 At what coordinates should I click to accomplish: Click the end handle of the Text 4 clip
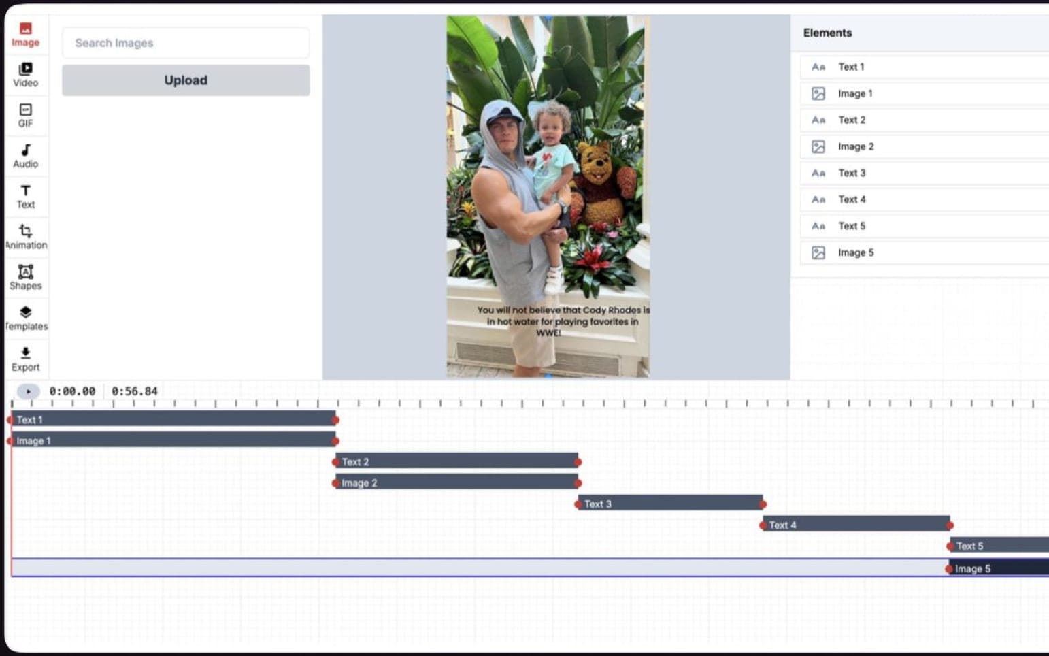[x=950, y=525]
